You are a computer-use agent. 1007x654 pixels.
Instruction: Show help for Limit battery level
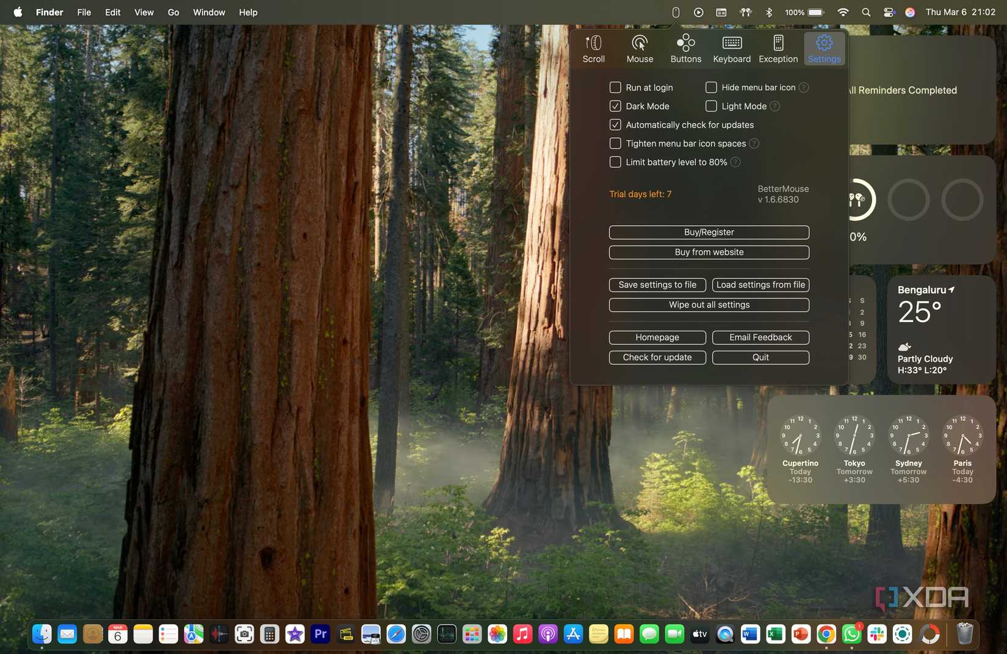click(735, 162)
